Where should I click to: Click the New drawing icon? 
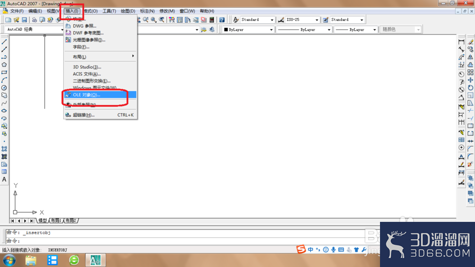[8, 19]
